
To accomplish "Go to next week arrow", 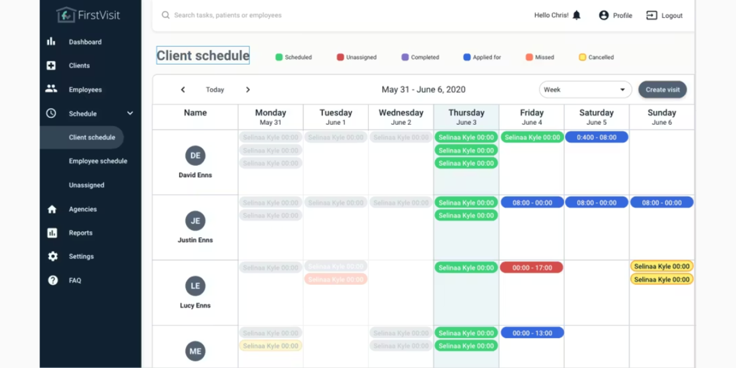I will point(248,89).
